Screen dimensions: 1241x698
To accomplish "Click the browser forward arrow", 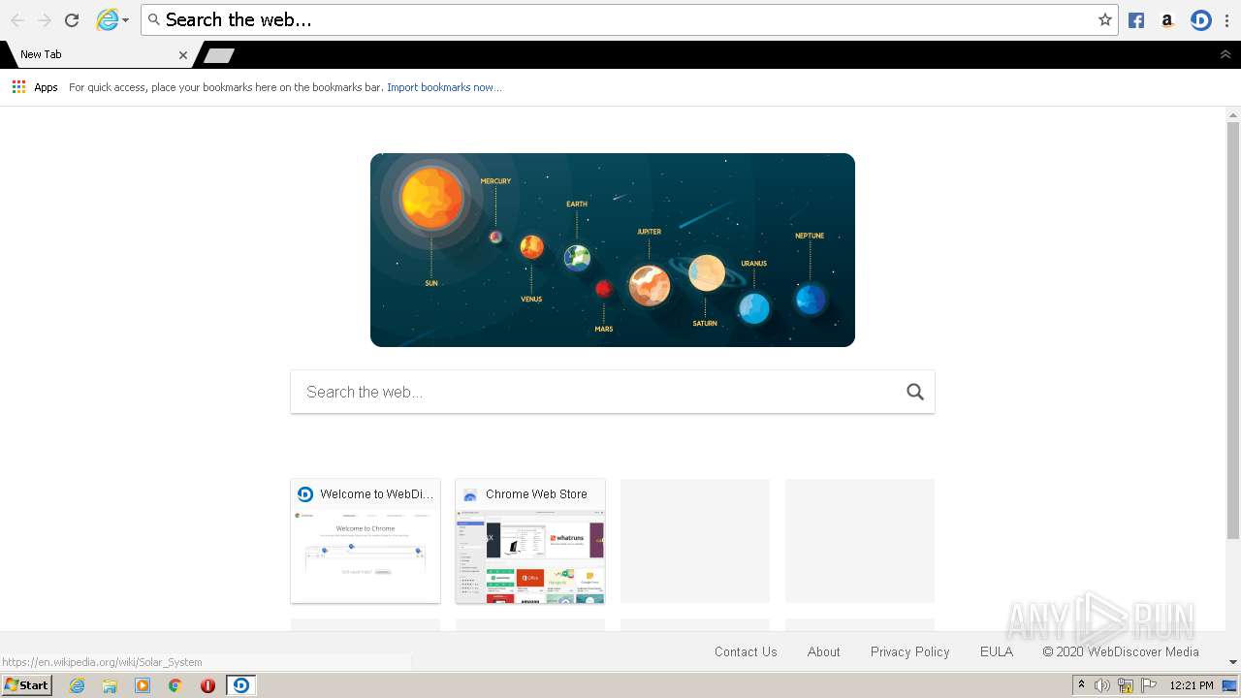I will pyautogui.click(x=44, y=19).
